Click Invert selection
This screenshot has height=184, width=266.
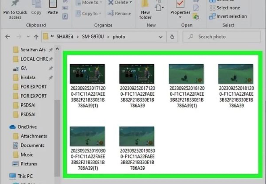(x=228, y=16)
